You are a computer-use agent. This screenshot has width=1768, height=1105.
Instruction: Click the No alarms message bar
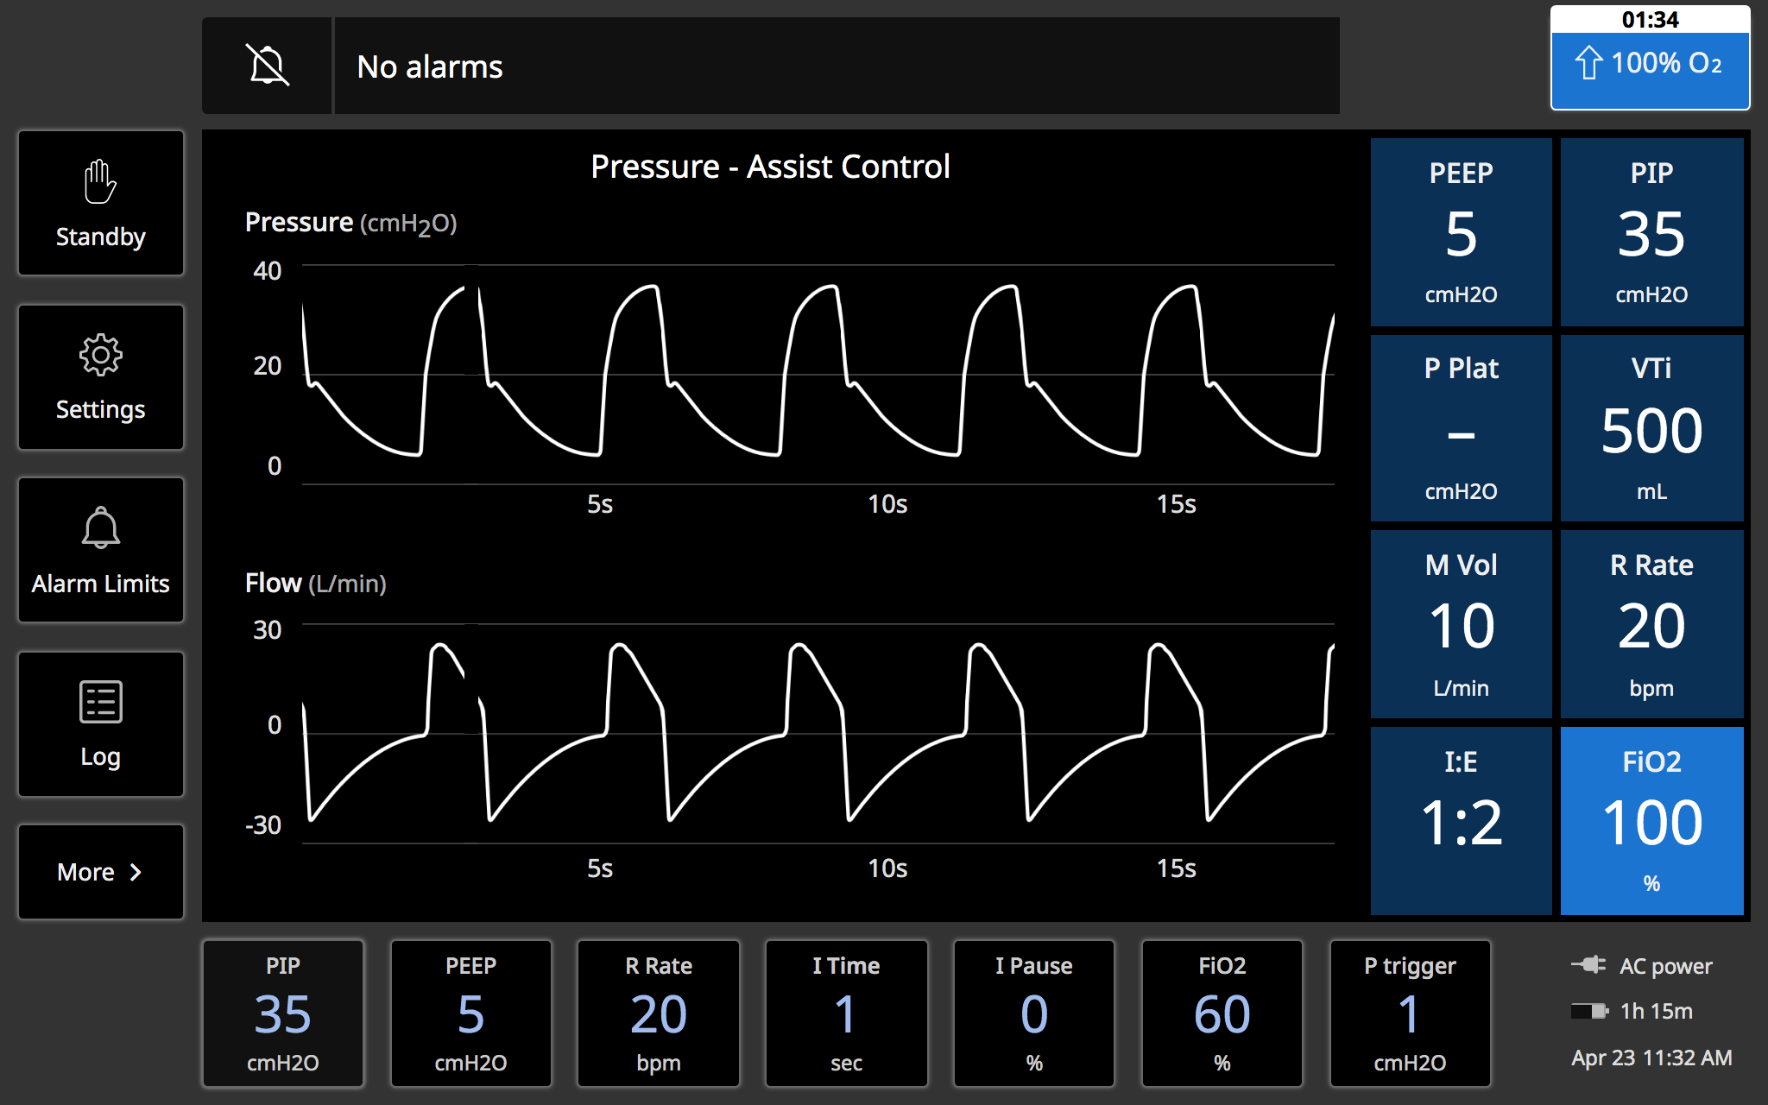coord(836,66)
